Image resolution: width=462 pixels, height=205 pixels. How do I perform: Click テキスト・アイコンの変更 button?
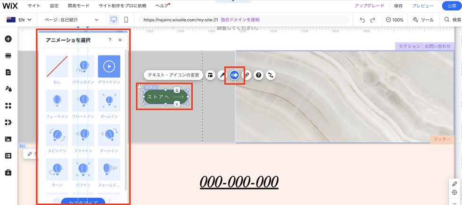pos(173,75)
